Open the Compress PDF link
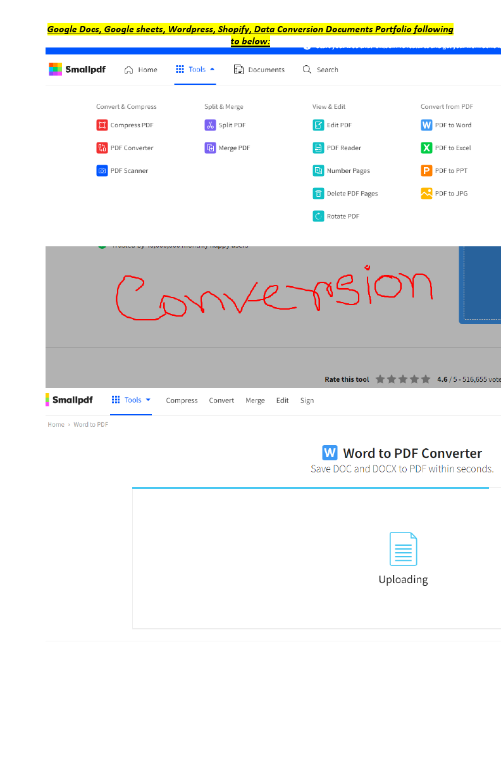This screenshot has height=775, width=501. (132, 125)
